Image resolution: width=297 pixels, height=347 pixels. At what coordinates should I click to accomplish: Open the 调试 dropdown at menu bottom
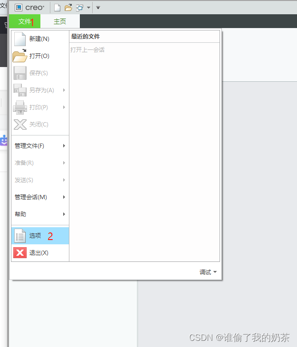click(208, 272)
